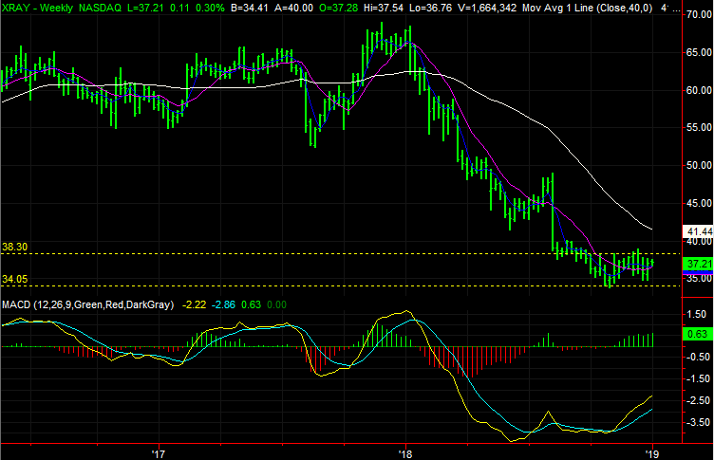Click the green 37.21 last price tag

(x=698, y=263)
